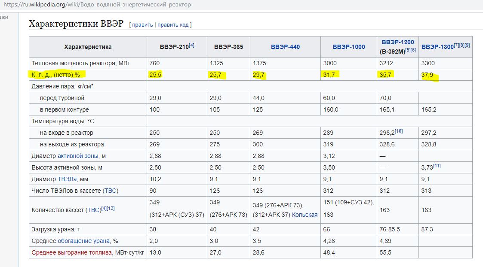This screenshot has width=483, height=267.
Task: Click the 'править код' edit source link
Action: coord(173,24)
